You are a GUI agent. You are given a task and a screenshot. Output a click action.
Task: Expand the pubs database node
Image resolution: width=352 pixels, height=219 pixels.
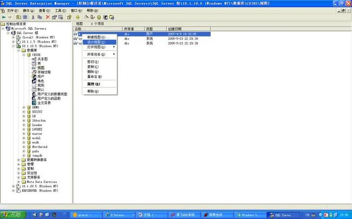tap(24, 151)
